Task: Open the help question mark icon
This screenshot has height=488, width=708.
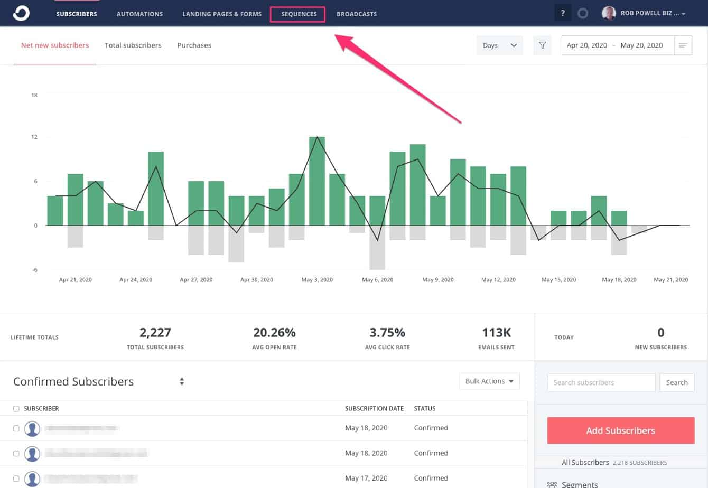Action: coord(563,13)
